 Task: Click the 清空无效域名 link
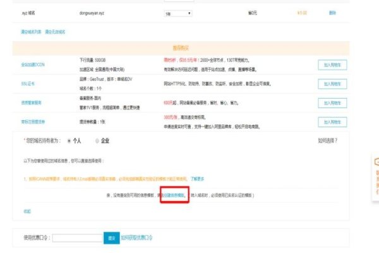(55, 32)
